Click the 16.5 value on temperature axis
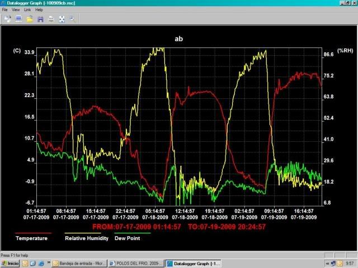The width and height of the screenshot is (358, 268). 29,117
